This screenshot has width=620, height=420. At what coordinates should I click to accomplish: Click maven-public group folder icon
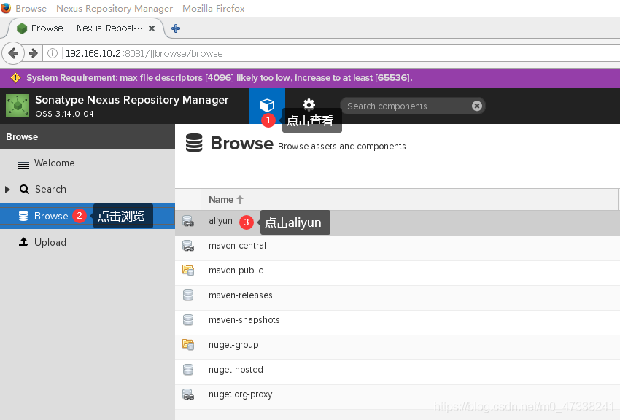click(188, 271)
